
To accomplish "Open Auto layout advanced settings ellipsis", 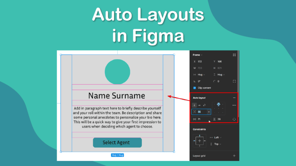I will click(x=234, y=105).
